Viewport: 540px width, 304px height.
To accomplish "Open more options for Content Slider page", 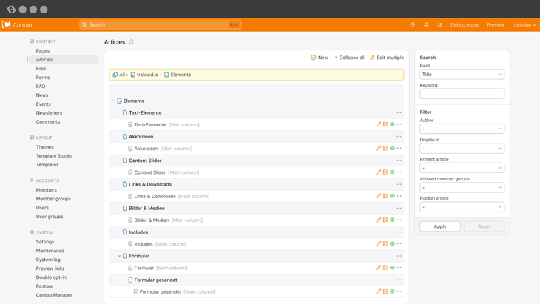I will coord(399,161).
